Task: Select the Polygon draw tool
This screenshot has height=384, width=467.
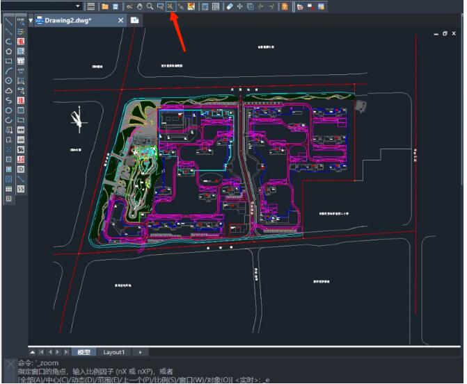Action: (x=8, y=51)
